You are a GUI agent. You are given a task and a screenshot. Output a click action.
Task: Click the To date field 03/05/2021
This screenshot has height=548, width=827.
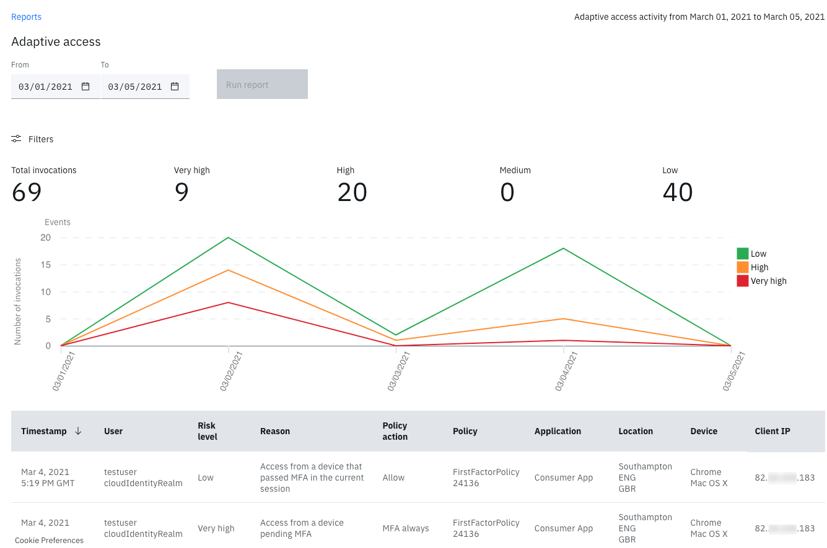click(145, 87)
